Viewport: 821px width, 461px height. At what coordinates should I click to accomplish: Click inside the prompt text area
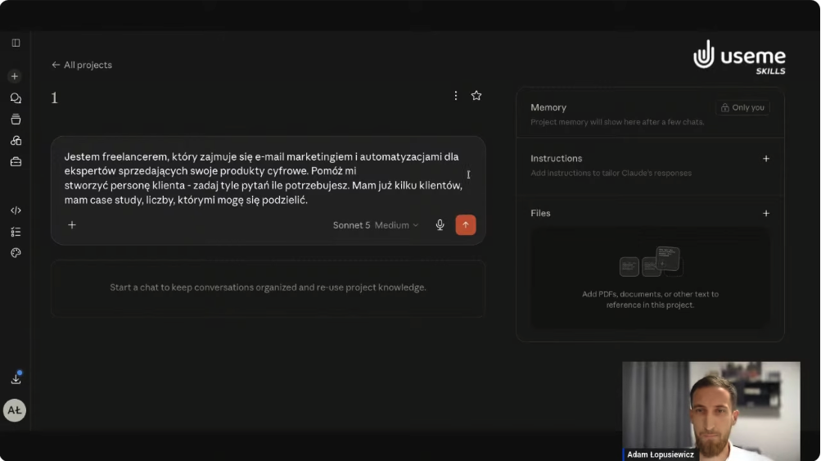click(264, 179)
